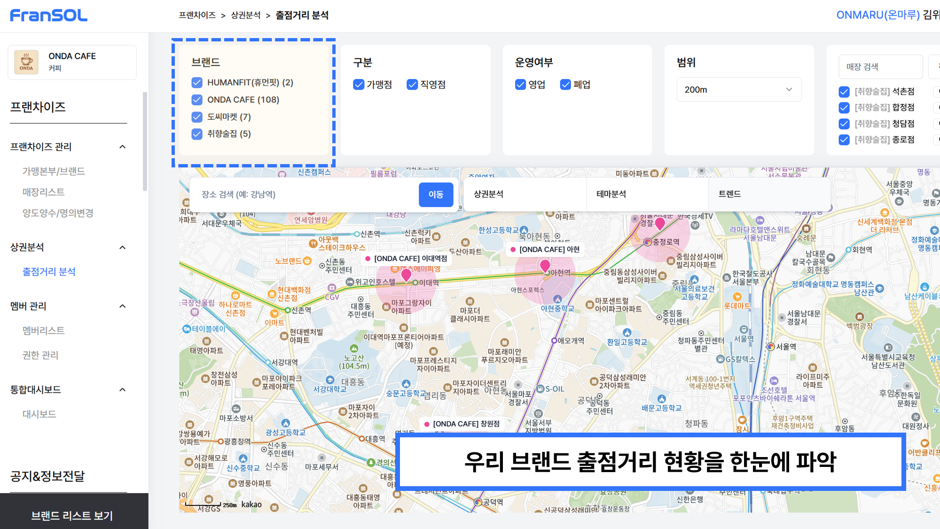Click the 백범광장 icon on the map
Image resolution: width=940 pixels, height=529 pixels.
tap(860, 316)
